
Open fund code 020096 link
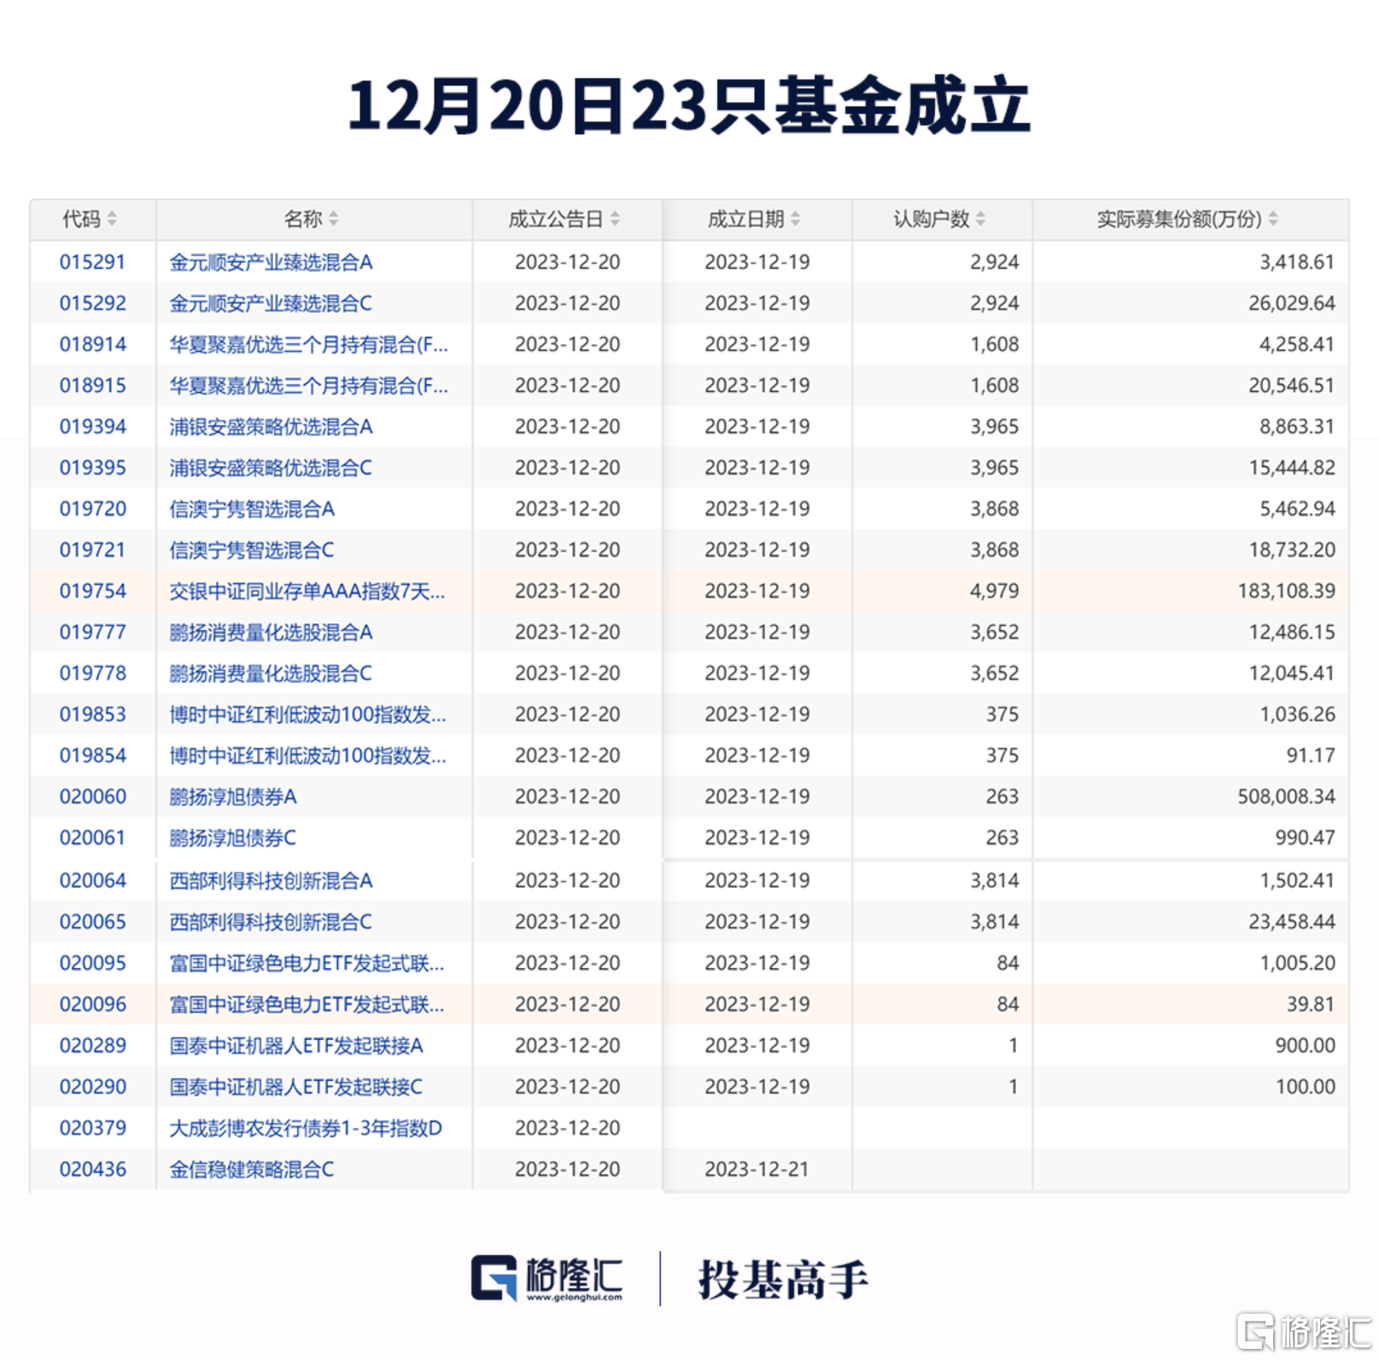(x=92, y=1004)
